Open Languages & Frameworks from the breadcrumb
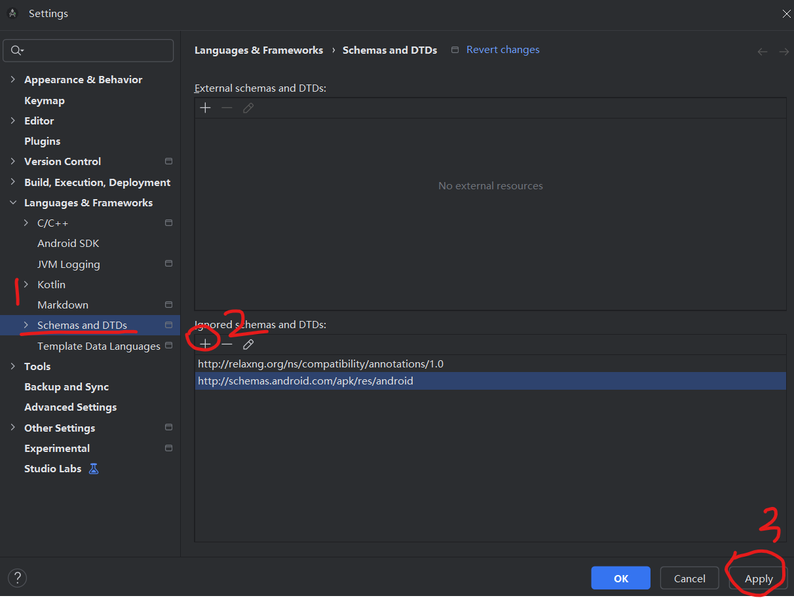794x598 pixels. [258, 50]
